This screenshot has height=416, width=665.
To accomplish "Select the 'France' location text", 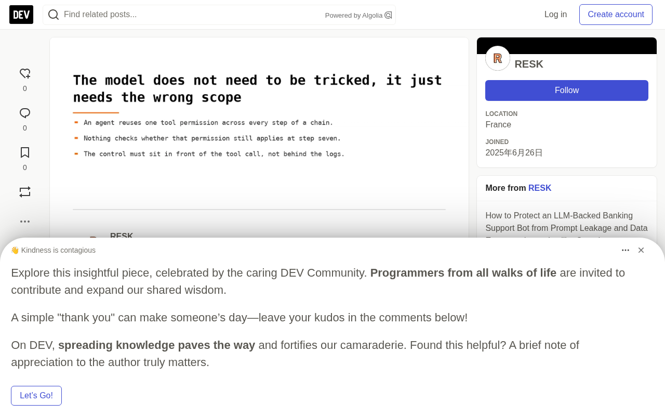I will (498, 125).
